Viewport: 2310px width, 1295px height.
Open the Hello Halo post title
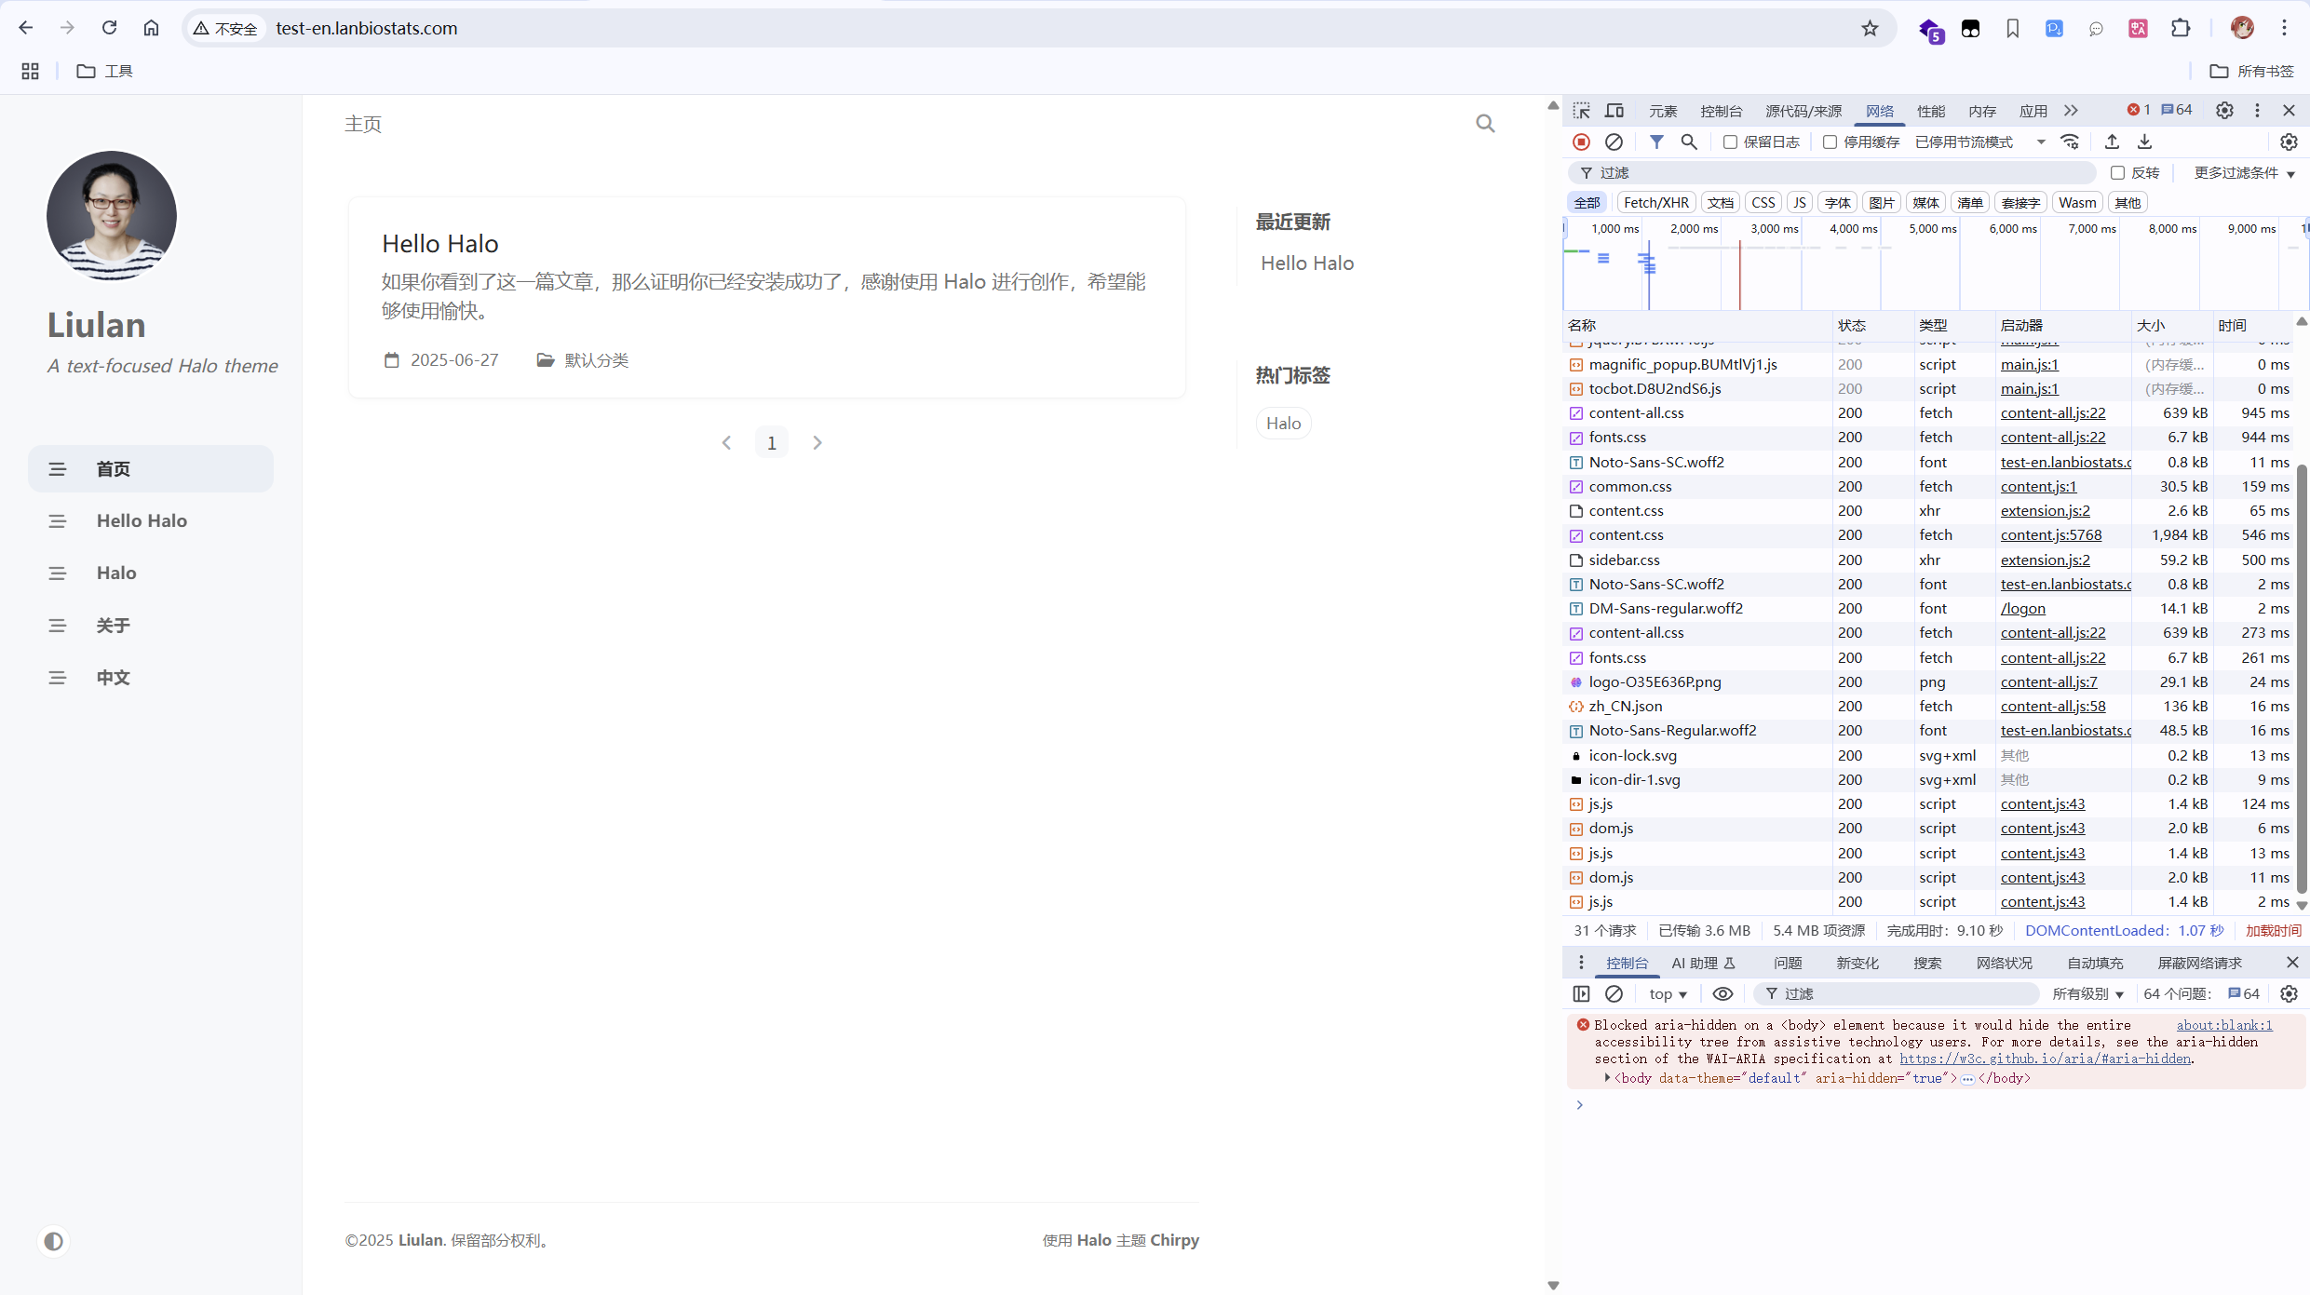pos(439,244)
